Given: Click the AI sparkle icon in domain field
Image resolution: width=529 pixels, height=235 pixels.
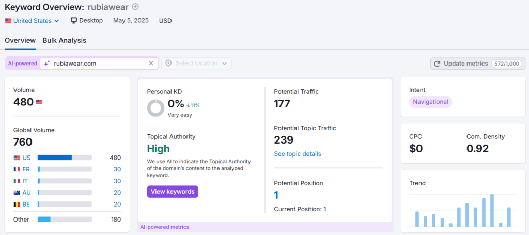Looking at the screenshot, I should (47, 63).
